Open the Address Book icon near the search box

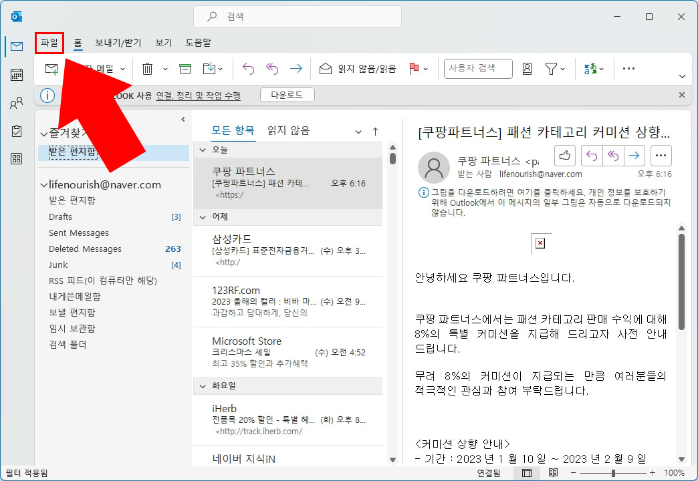click(x=527, y=68)
